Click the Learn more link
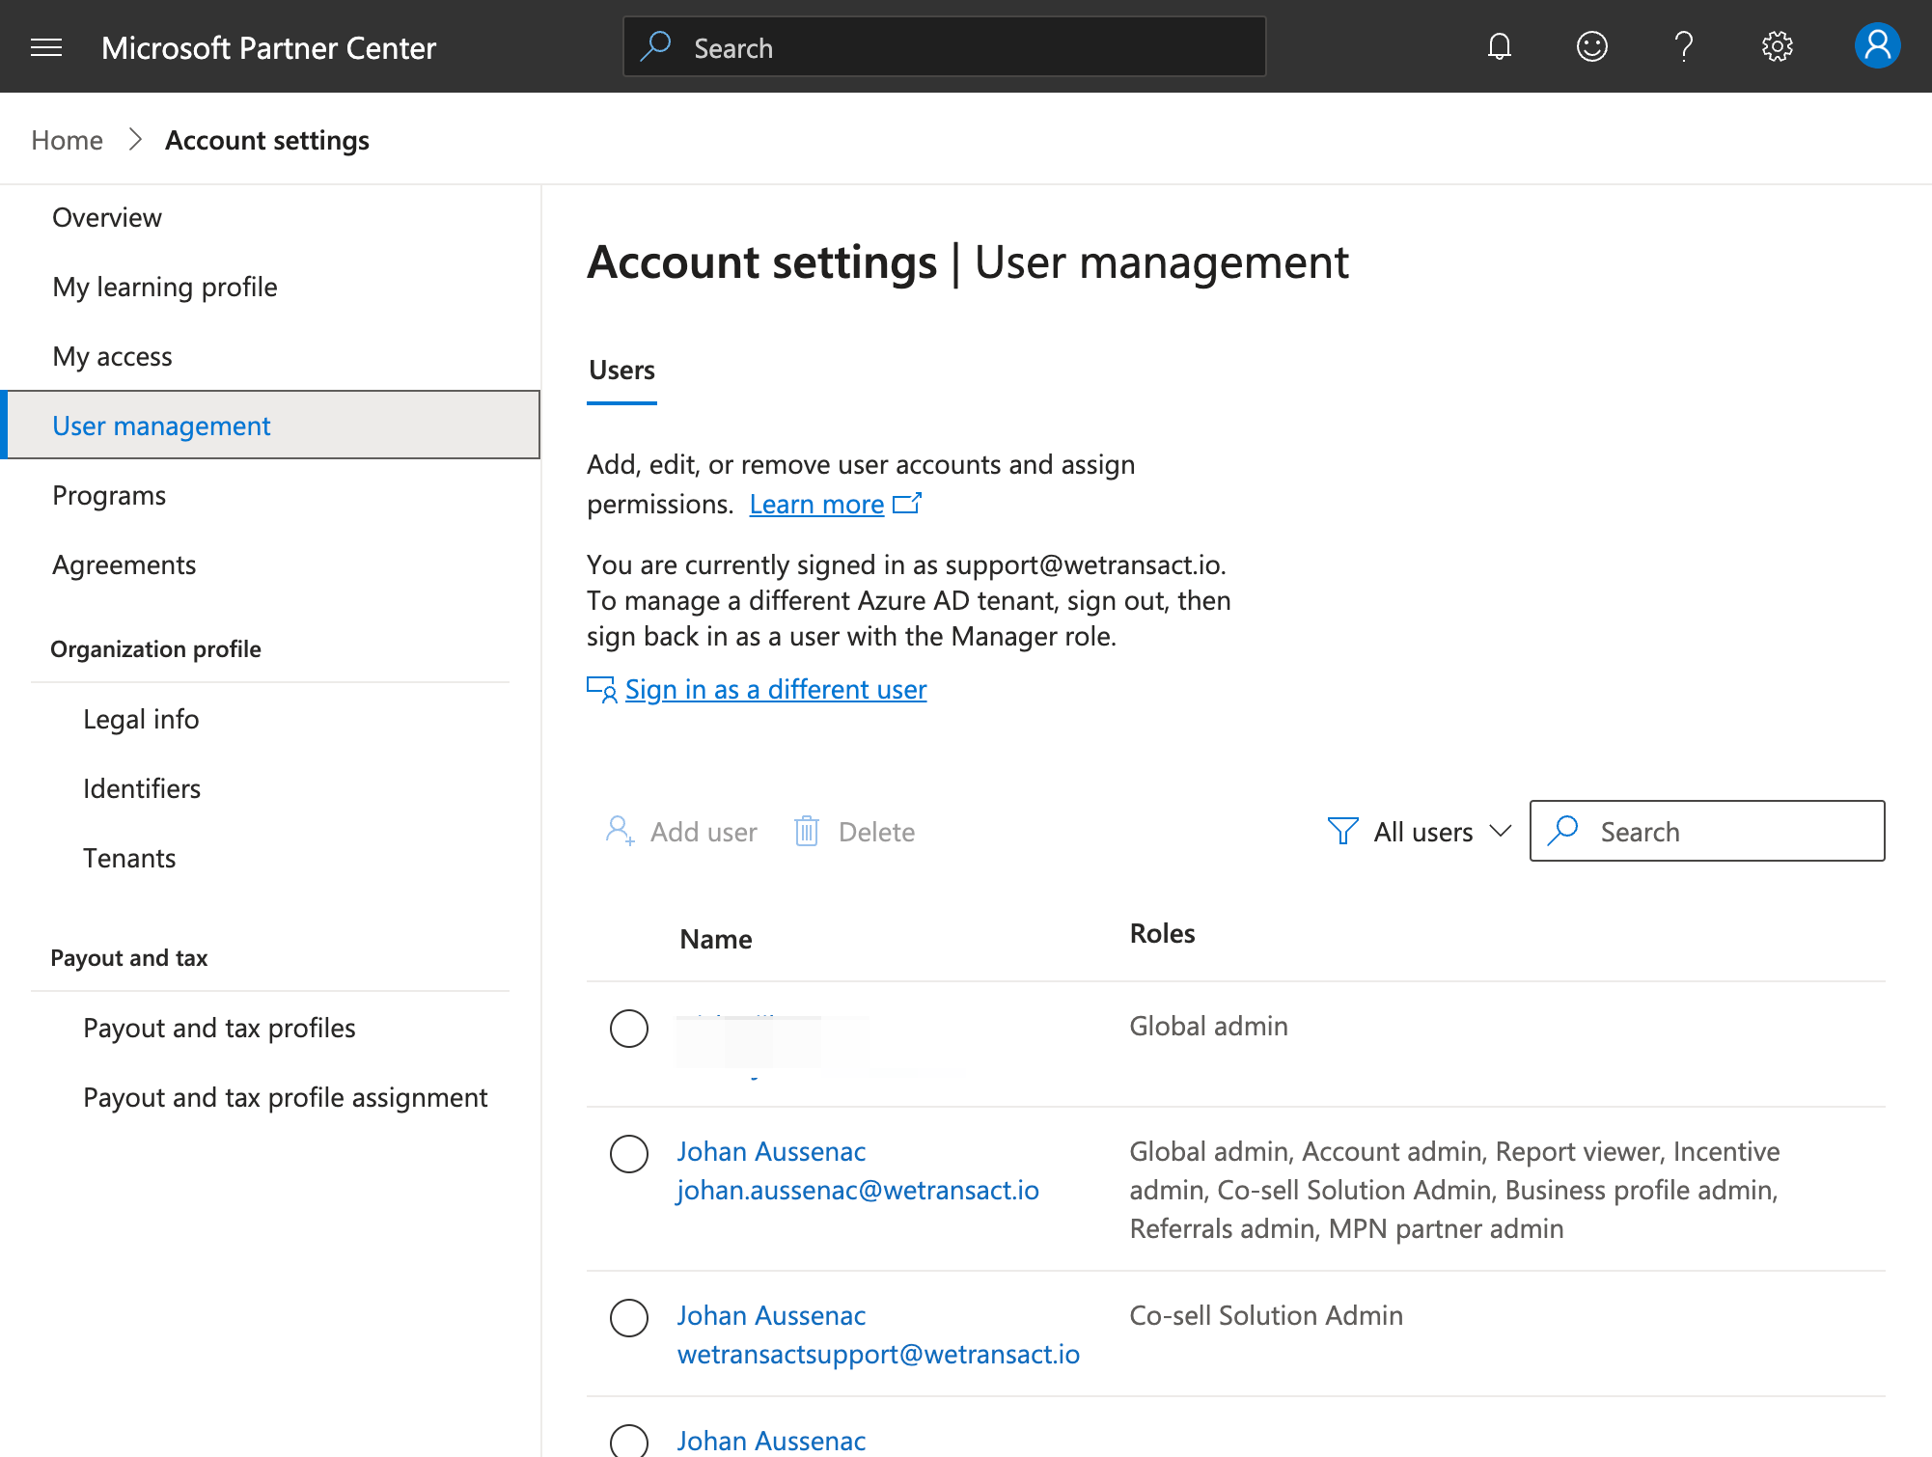 pos(816,504)
